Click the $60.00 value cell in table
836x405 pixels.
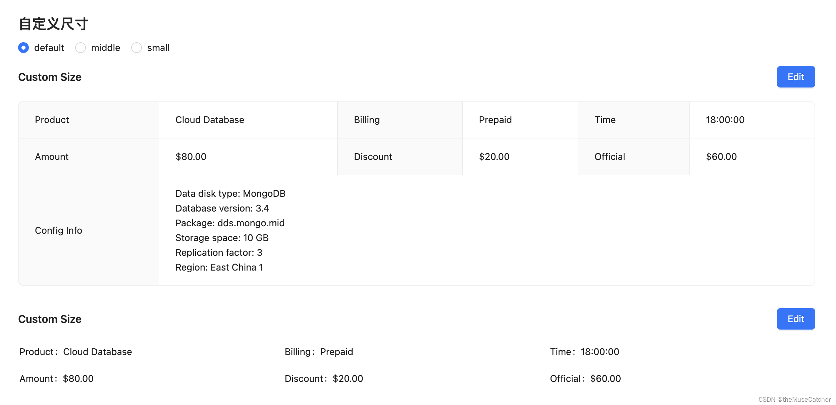click(752, 157)
